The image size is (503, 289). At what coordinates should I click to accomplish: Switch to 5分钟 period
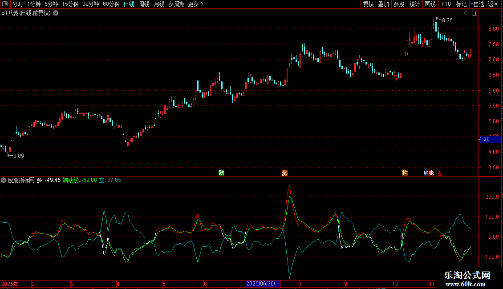[51, 4]
